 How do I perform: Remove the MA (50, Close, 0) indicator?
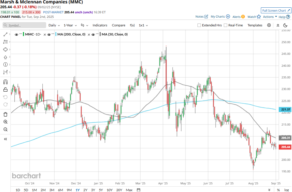coord(89,35)
